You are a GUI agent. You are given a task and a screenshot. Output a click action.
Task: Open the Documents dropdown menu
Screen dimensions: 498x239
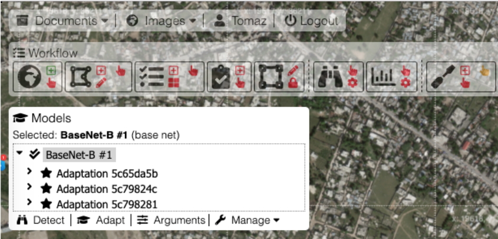click(62, 21)
